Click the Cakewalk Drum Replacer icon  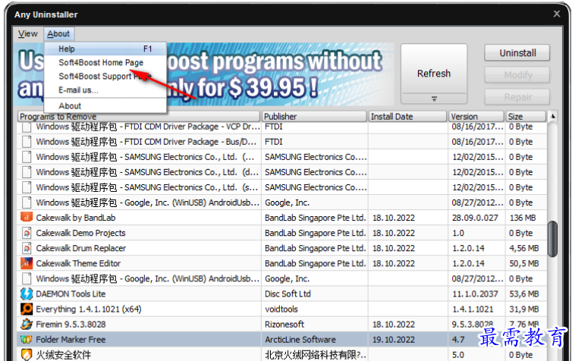27,248
